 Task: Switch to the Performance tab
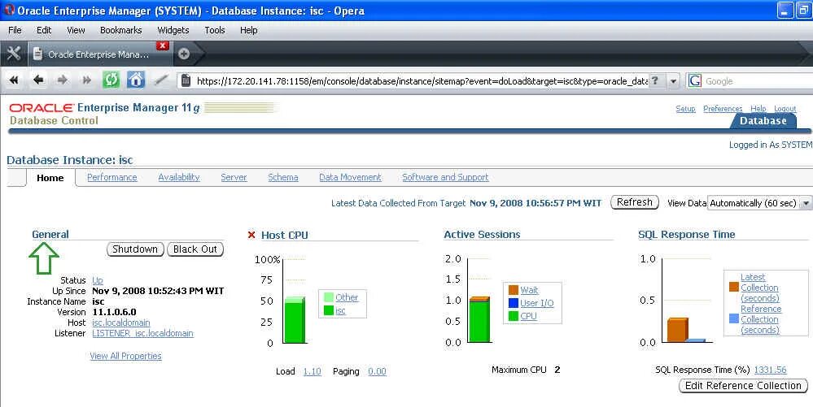112,177
